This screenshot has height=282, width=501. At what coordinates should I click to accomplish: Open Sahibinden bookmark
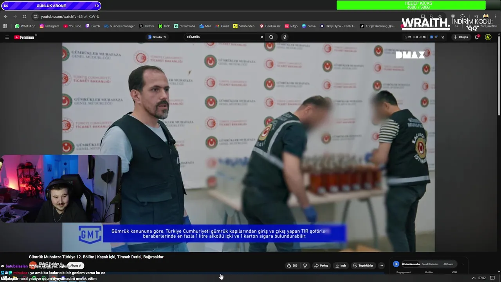tap(244, 26)
